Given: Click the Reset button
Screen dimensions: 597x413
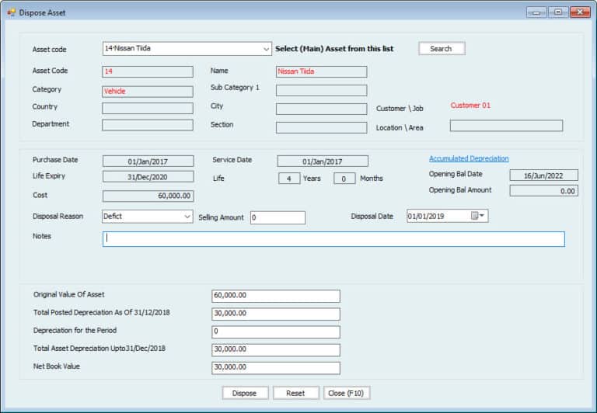Looking at the screenshot, I should [296, 394].
